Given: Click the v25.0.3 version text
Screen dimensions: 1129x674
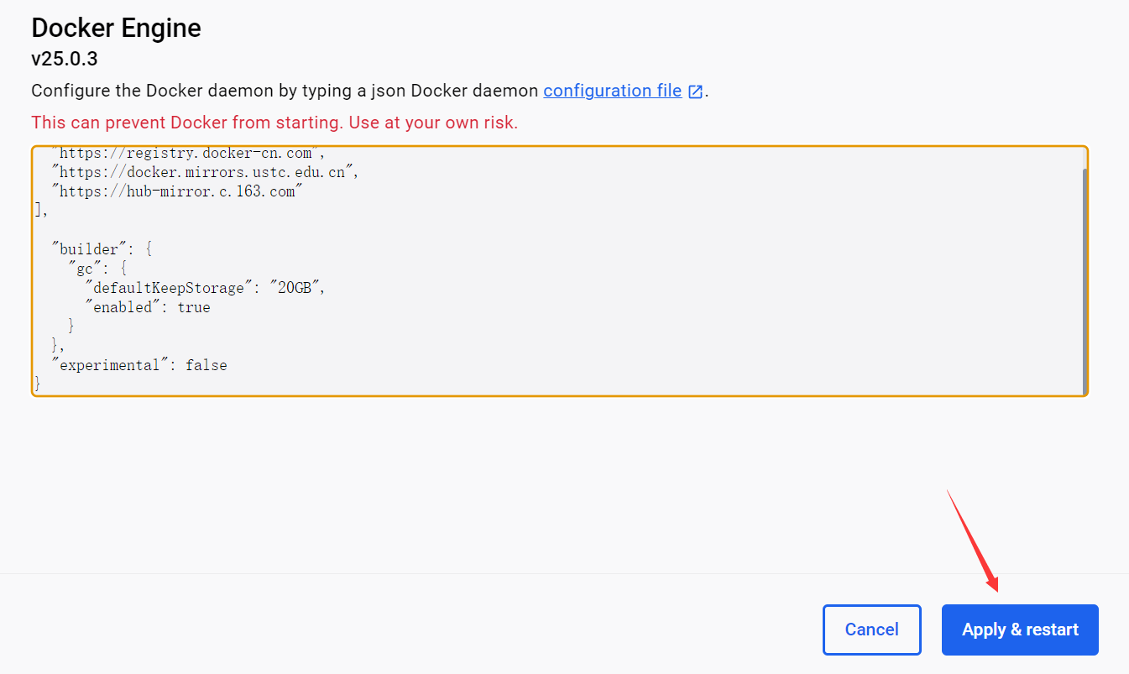Looking at the screenshot, I should (x=65, y=60).
